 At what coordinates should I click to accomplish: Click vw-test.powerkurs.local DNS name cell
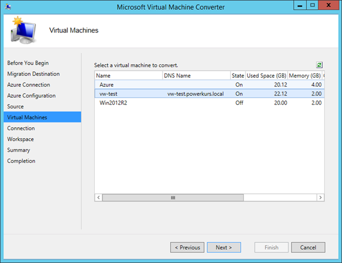196,94
